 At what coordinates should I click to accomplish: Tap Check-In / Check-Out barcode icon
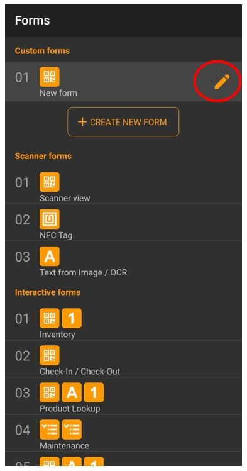[x=50, y=355]
